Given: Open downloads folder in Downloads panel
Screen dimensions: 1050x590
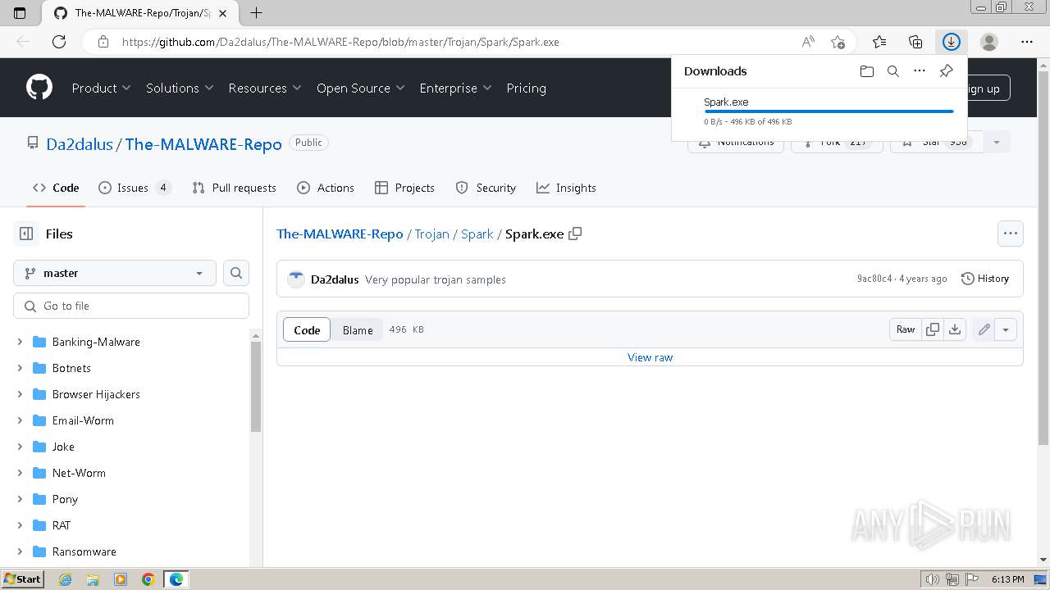Looking at the screenshot, I should (867, 71).
